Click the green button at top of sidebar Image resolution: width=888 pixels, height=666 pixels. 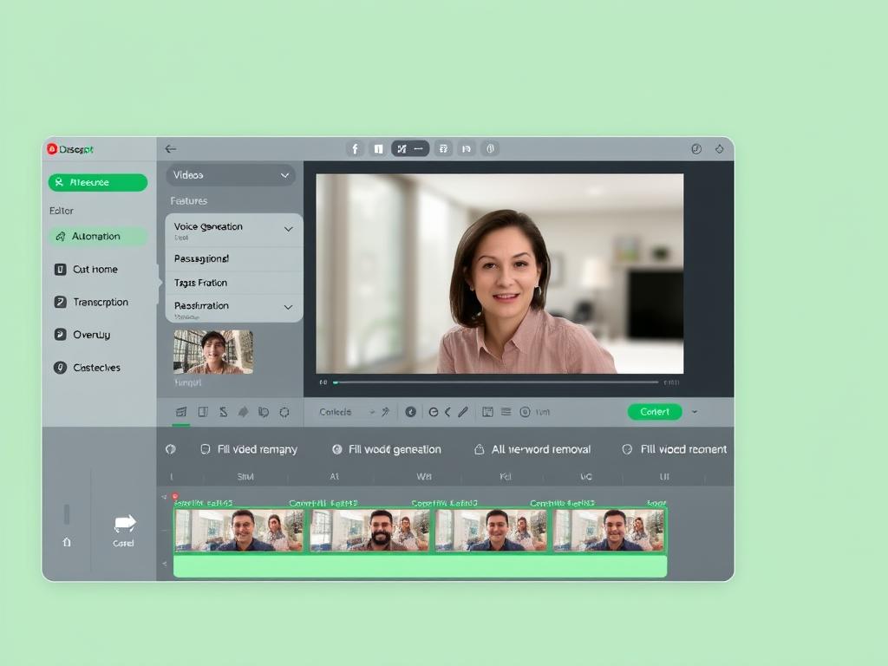(x=98, y=182)
